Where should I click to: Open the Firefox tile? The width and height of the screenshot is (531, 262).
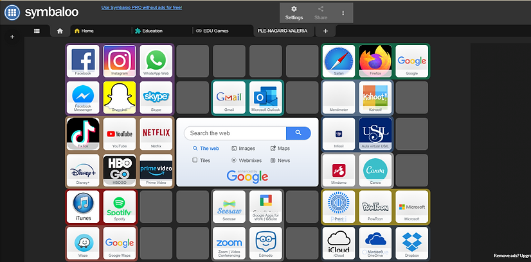click(x=375, y=61)
